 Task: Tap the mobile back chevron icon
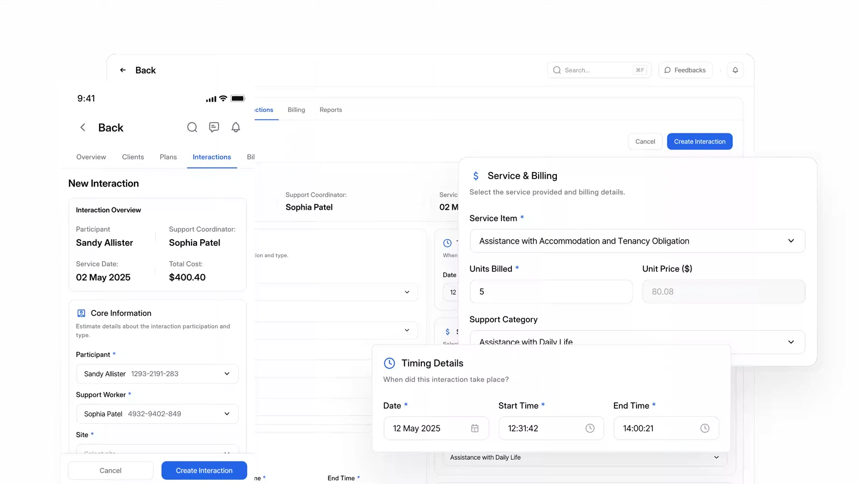[82, 127]
